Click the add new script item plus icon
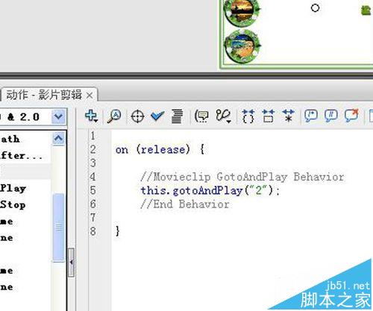The image size is (373, 311). (91, 116)
